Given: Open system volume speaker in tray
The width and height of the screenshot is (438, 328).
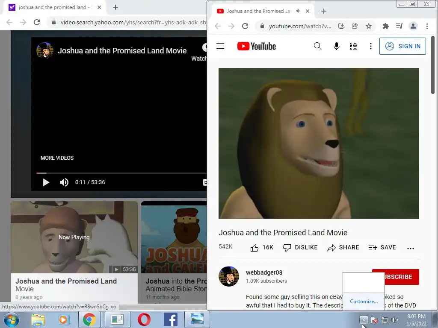Looking at the screenshot, I should click(395, 320).
